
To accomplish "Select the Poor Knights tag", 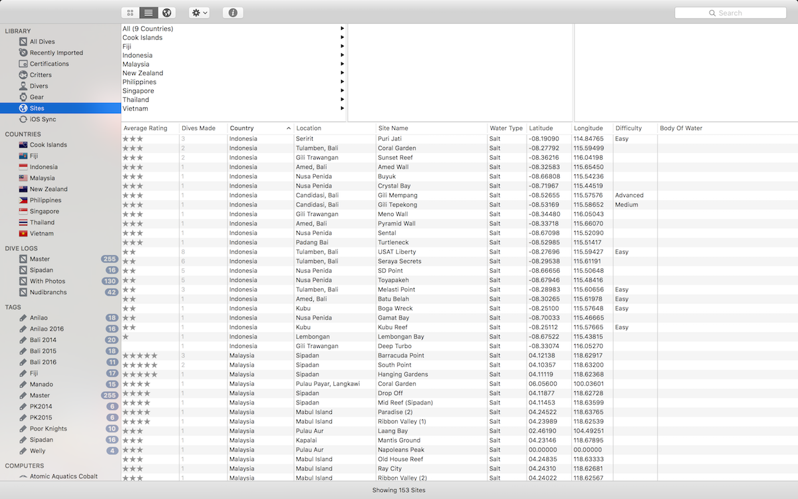I will (61, 428).
